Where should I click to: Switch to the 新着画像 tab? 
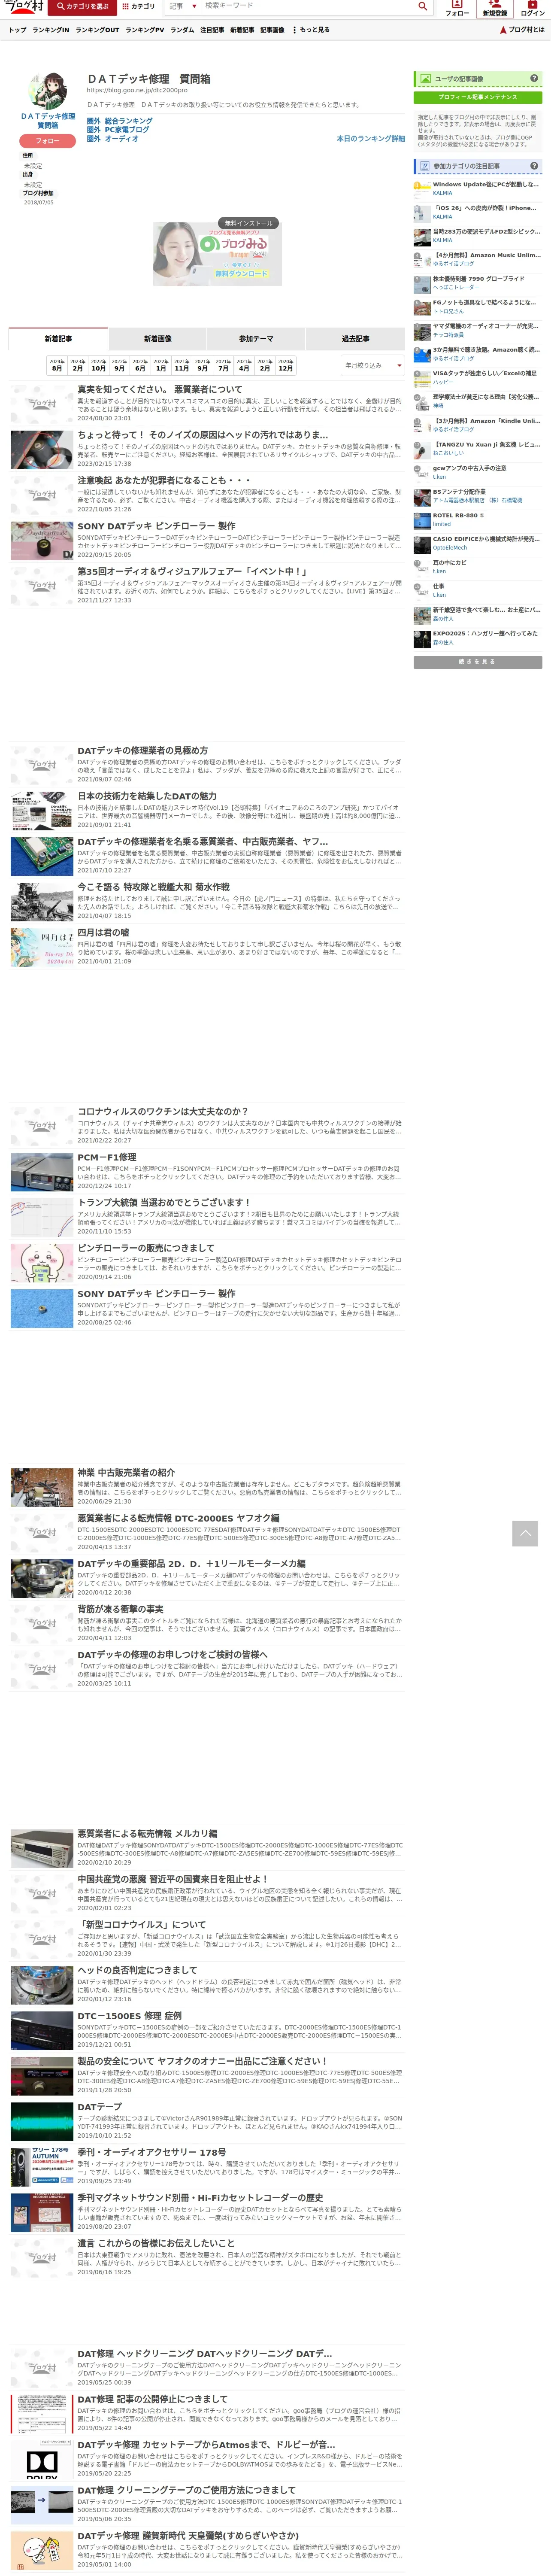(x=157, y=339)
